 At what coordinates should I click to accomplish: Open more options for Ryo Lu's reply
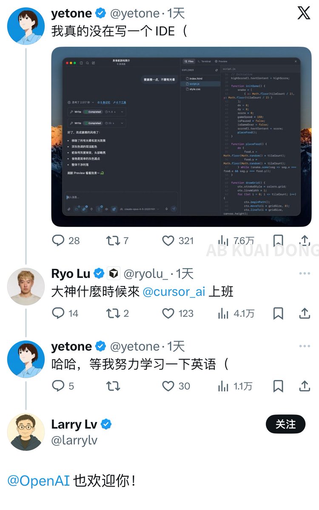(x=305, y=273)
